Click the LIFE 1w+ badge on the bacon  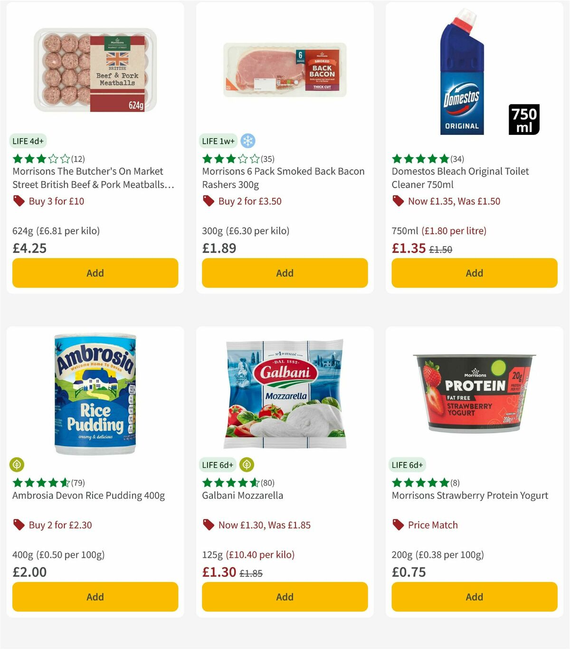218,141
